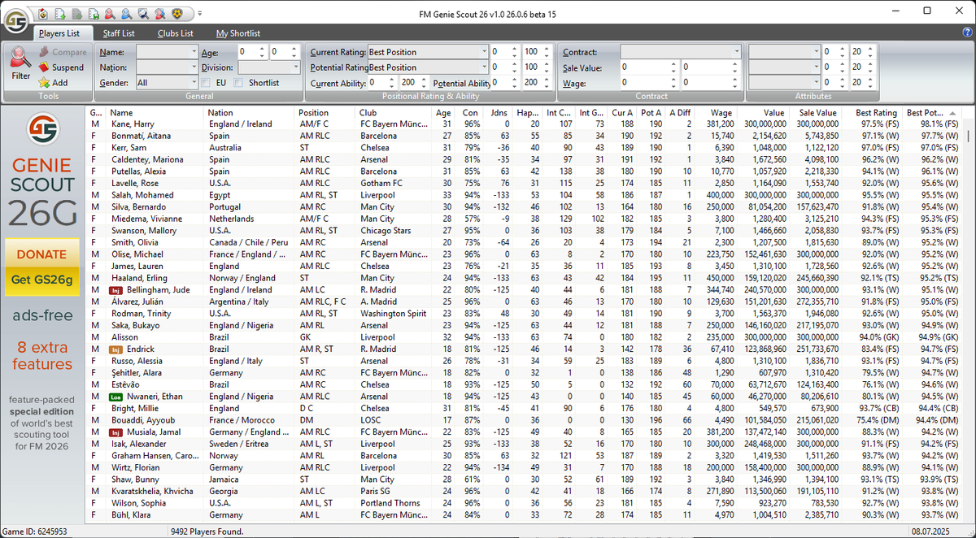976x538 pixels.
Task: Sort table by the Name column header
Action: (x=155, y=113)
